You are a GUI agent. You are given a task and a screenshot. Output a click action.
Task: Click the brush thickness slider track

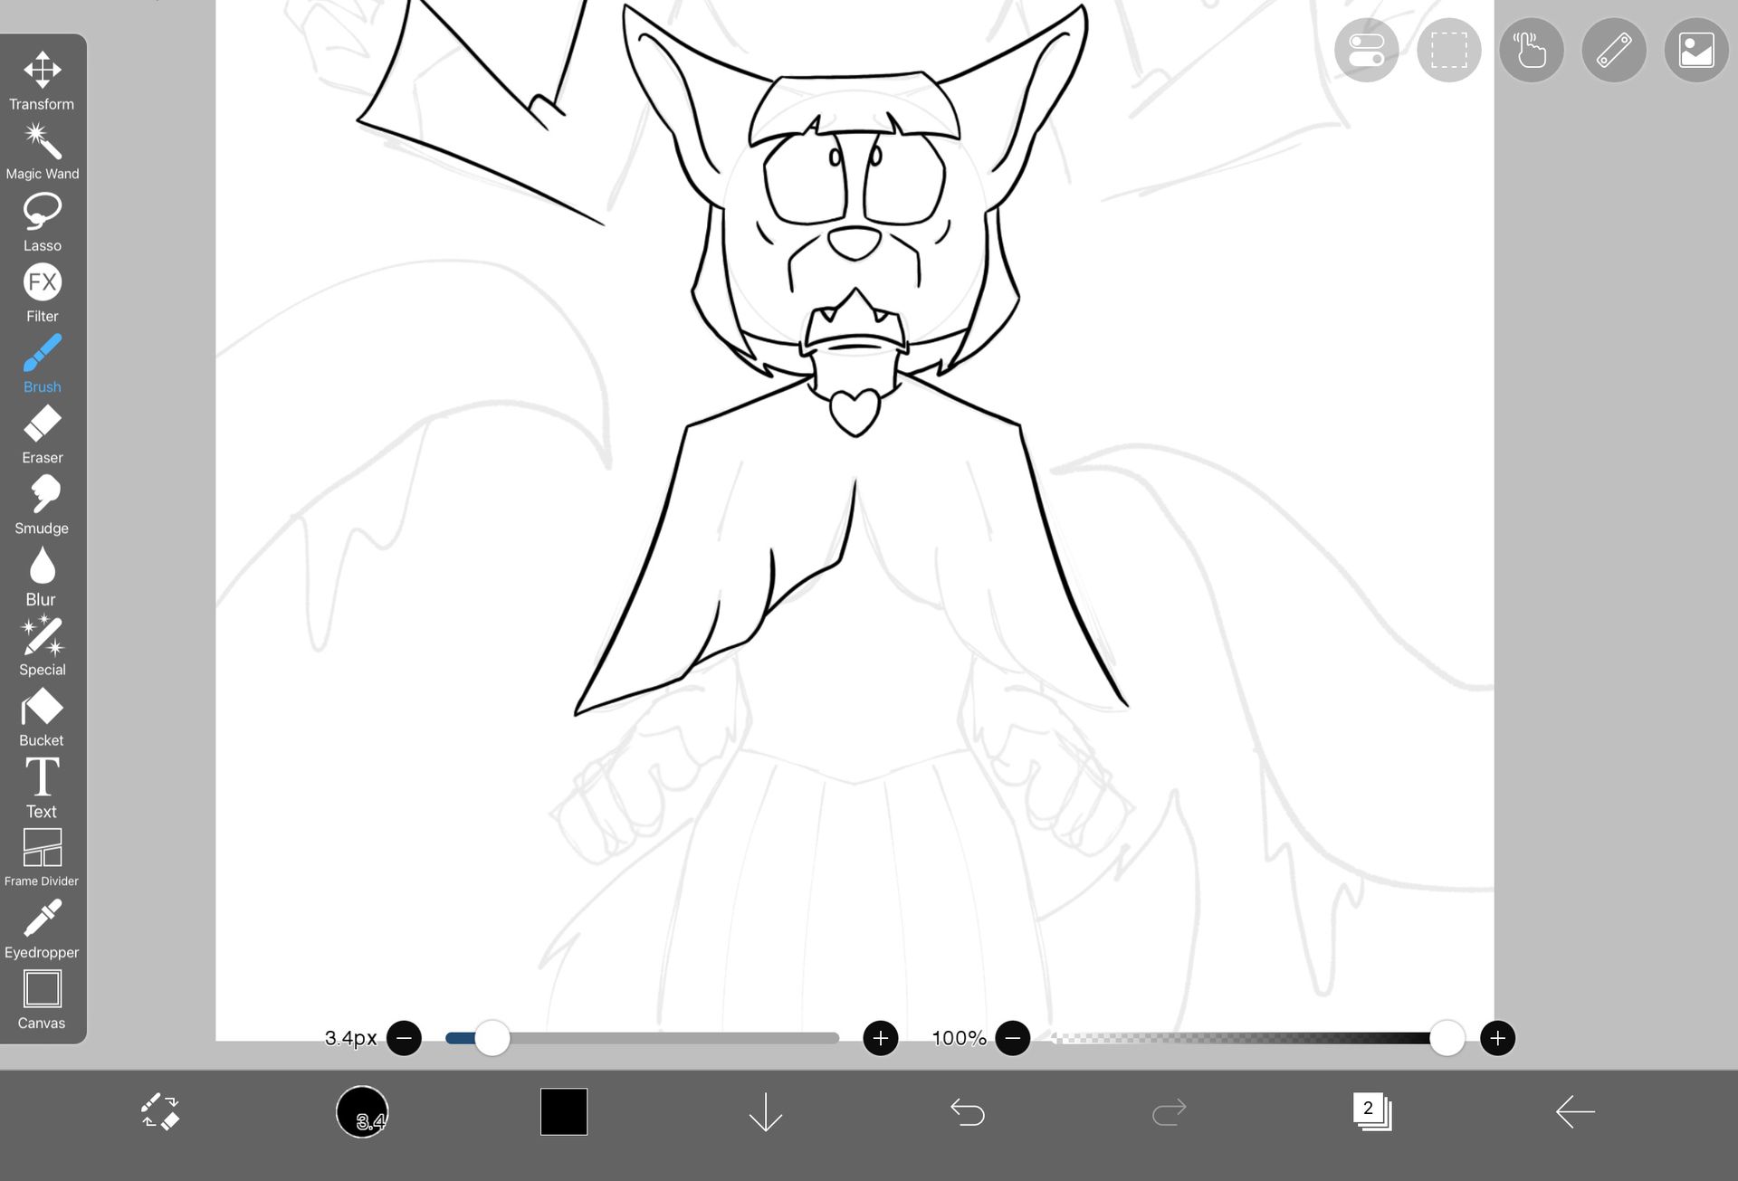(642, 1038)
